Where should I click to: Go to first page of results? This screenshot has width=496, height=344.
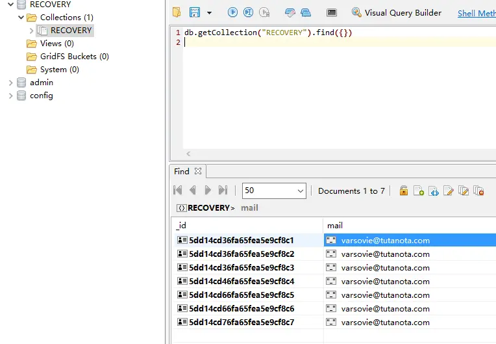(178, 191)
